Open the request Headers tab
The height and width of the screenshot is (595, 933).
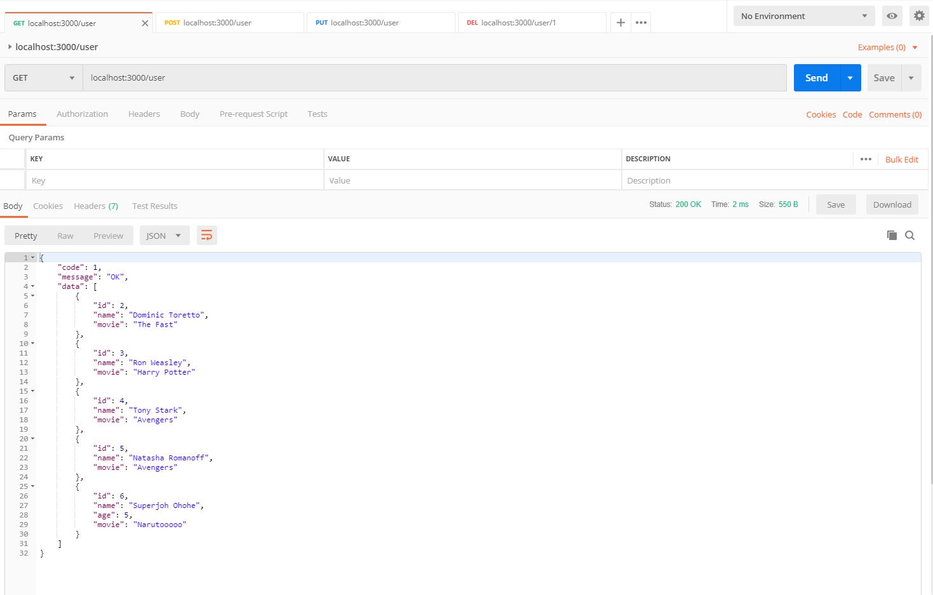click(x=144, y=114)
